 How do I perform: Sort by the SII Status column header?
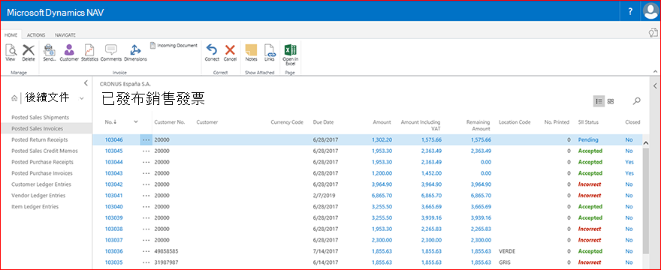click(x=588, y=122)
